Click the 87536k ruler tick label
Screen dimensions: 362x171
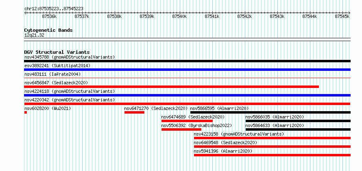(x=49, y=16)
